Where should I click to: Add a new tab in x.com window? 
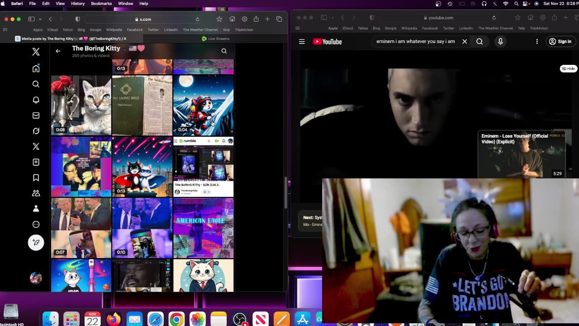267,19
